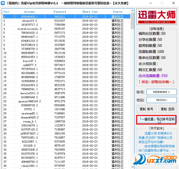Select account xieyalixieyali:2
179x169 pixels.
pos(29,29)
